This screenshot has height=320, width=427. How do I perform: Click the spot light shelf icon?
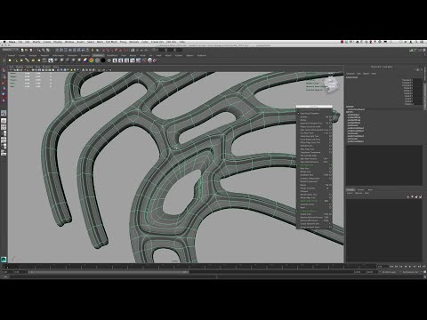coord(27,60)
